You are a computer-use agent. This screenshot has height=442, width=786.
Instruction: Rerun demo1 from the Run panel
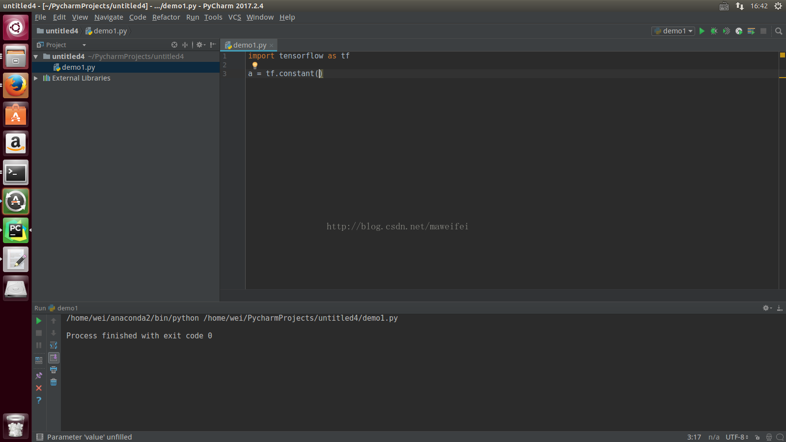[x=39, y=321]
